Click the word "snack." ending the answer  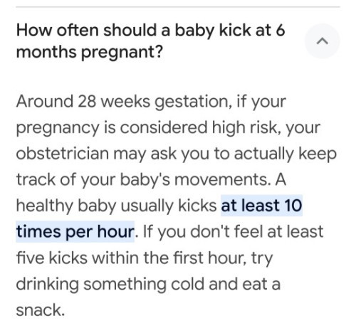tap(41, 310)
